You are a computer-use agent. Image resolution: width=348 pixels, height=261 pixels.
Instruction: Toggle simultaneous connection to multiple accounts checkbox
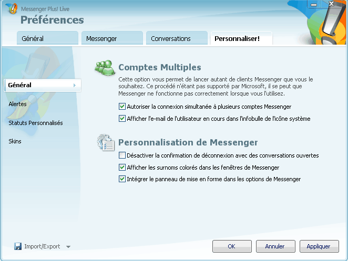[x=122, y=107]
